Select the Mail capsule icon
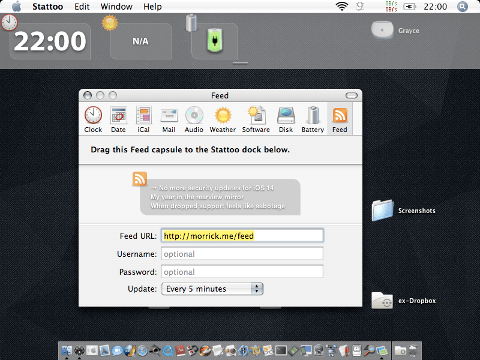Screen dimensions: 480x360 [x=169, y=119]
